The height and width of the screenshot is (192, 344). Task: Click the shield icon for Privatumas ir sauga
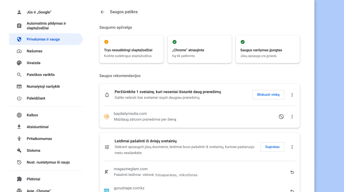pyautogui.click(x=19, y=39)
